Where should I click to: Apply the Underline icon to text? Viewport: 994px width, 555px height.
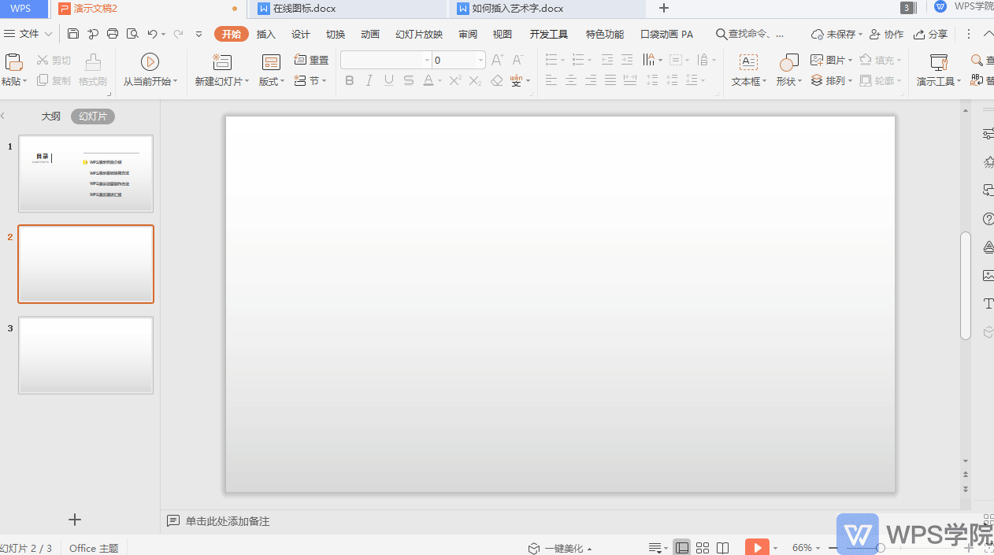coord(388,80)
